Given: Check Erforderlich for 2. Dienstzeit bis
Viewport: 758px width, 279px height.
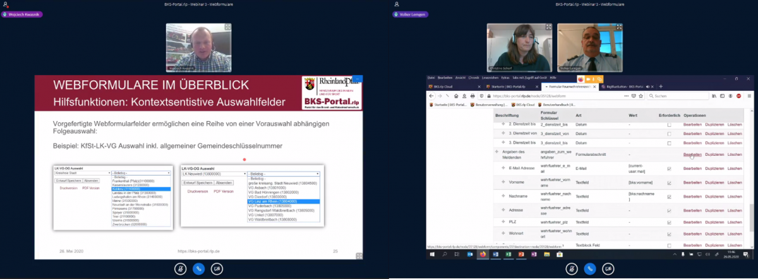Looking at the screenshot, I should [x=669, y=125].
